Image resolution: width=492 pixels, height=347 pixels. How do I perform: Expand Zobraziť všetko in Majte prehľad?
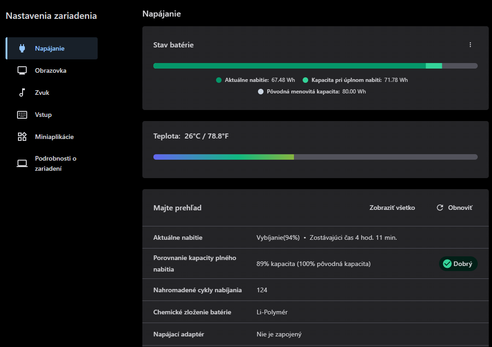pos(391,208)
